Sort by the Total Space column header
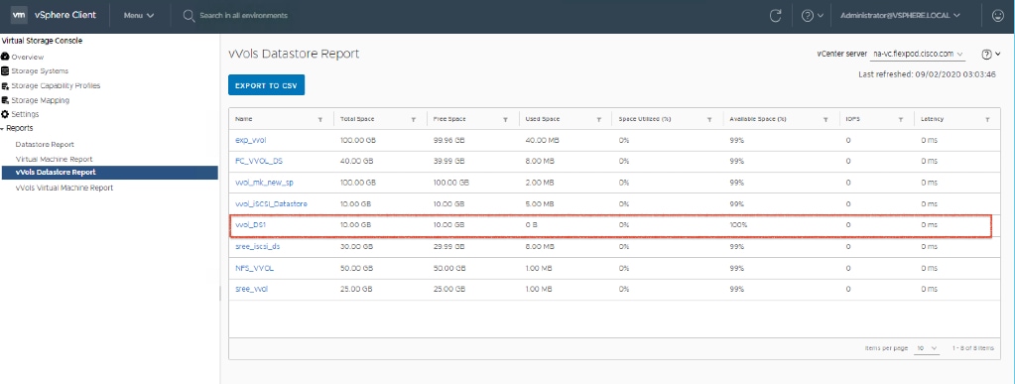Screen dimensions: 1015x384 357,120
